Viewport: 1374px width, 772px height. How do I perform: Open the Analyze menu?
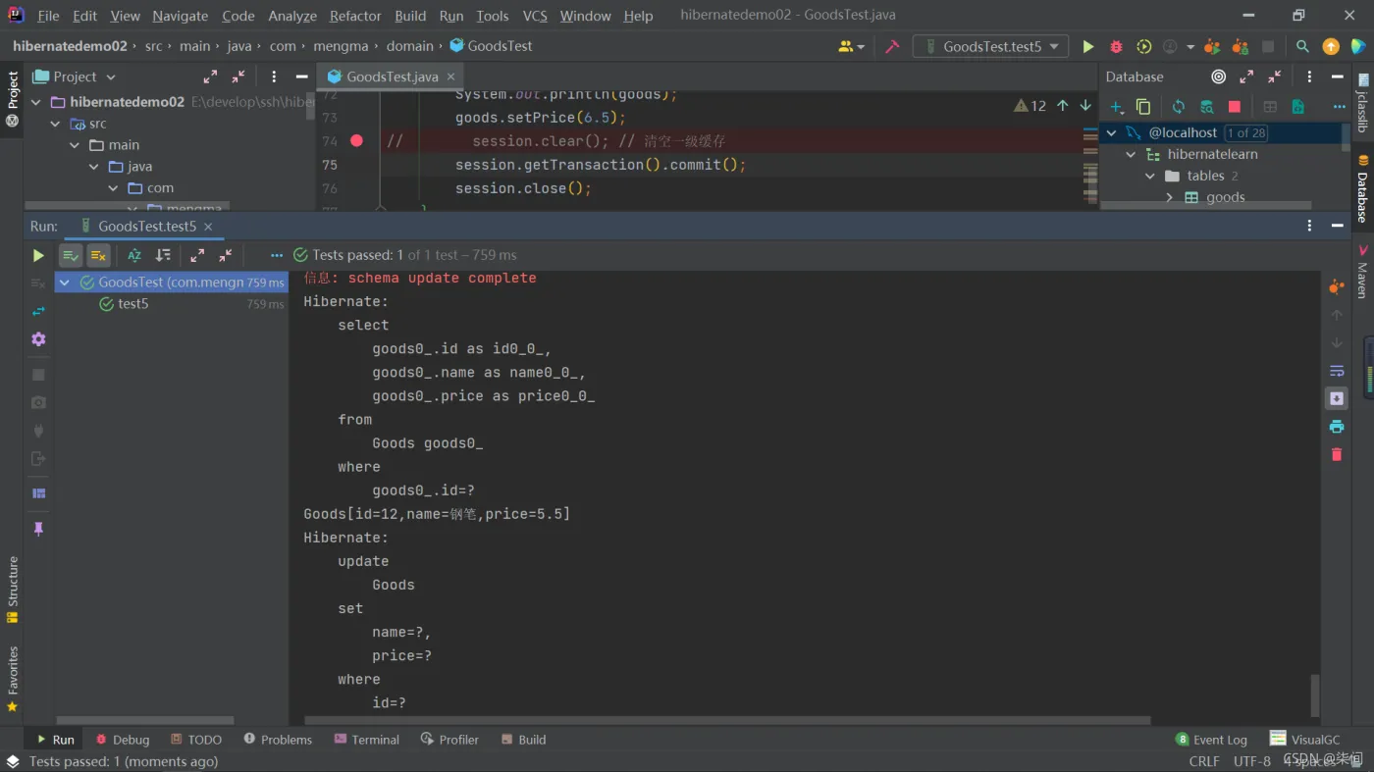[292, 16]
